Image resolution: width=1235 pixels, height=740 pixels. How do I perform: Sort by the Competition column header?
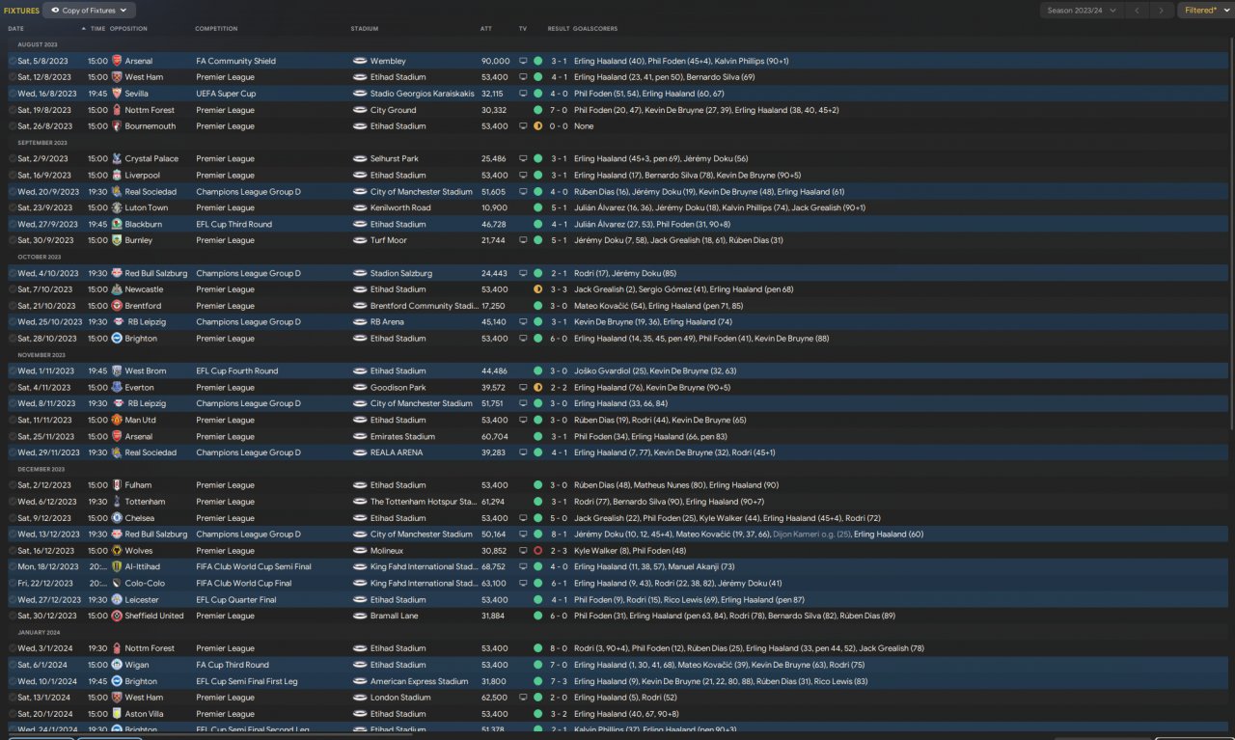click(x=216, y=29)
